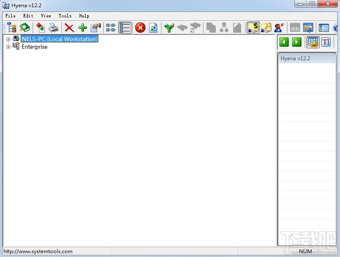Expand the Enterprise tree node
Image resolution: width=340 pixels, height=257 pixels.
pos(8,47)
